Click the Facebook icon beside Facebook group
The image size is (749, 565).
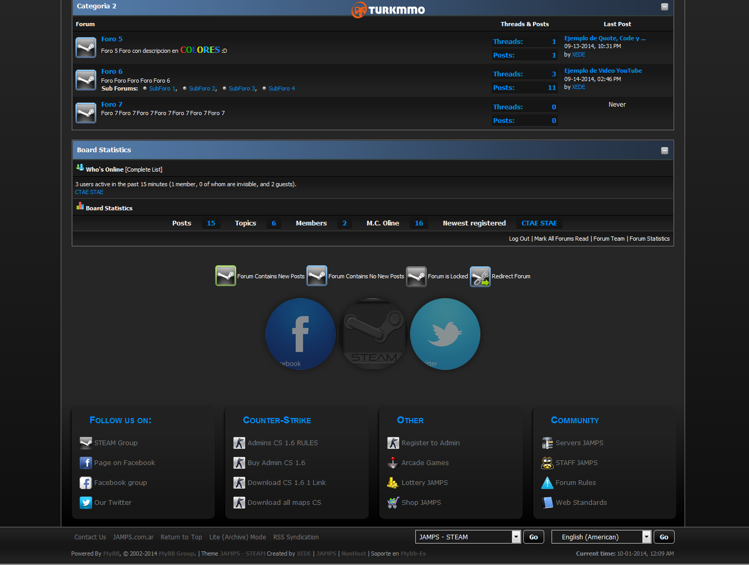click(86, 483)
